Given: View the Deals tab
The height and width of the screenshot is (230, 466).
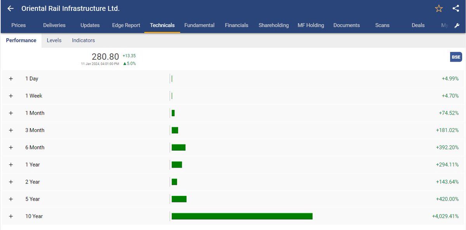Looking at the screenshot, I should [418, 25].
